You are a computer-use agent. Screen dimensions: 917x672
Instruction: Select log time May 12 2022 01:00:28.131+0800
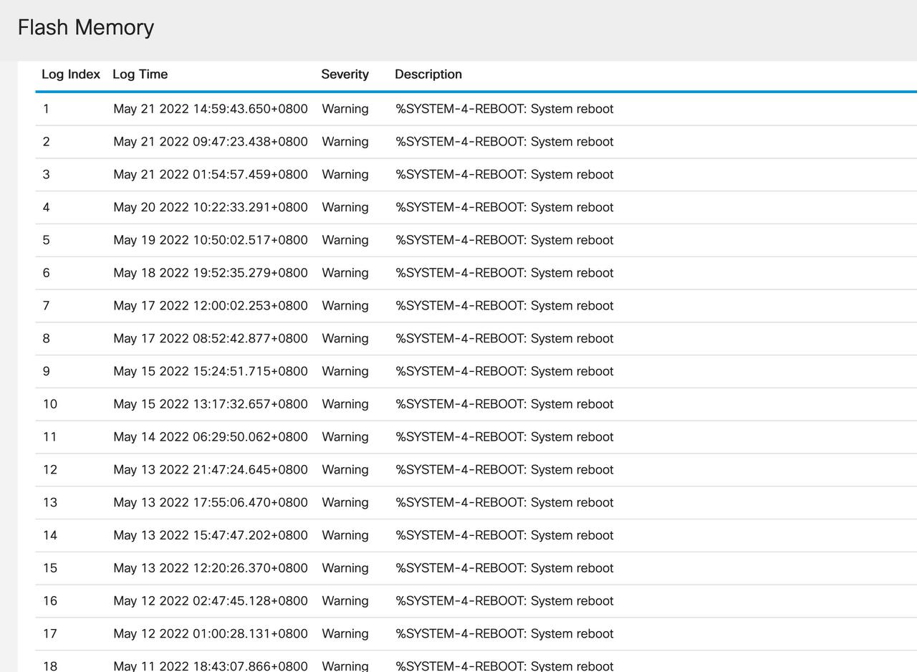coord(211,634)
